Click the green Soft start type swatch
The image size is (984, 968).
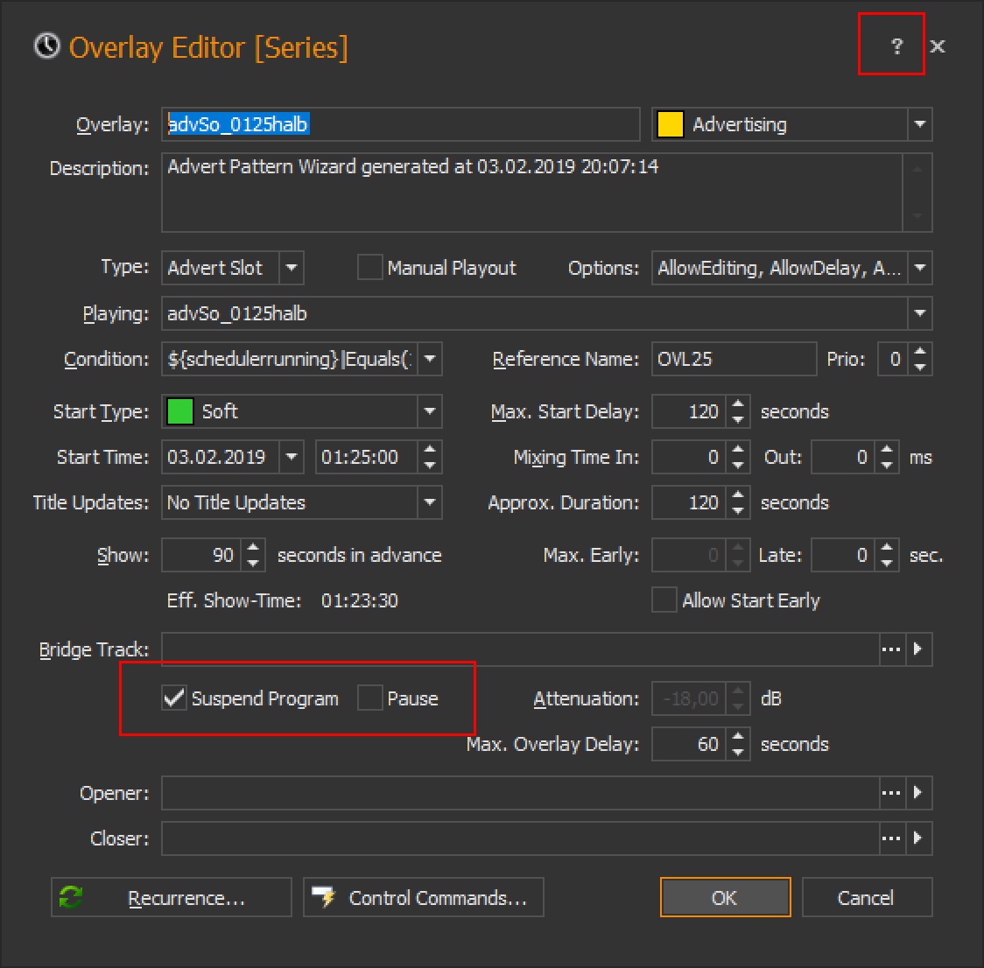tap(180, 411)
